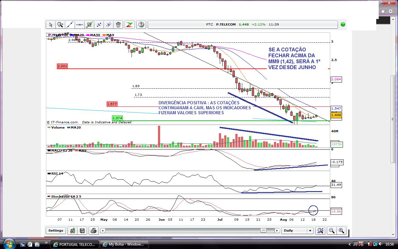Viewport: 398px width, 249px height.
Task: Zoom out using the minus magnifier
Action: (x=332, y=231)
